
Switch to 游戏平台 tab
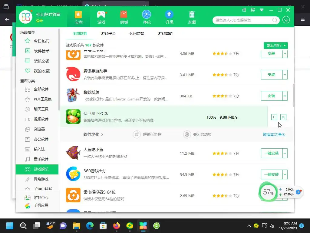(108, 33)
